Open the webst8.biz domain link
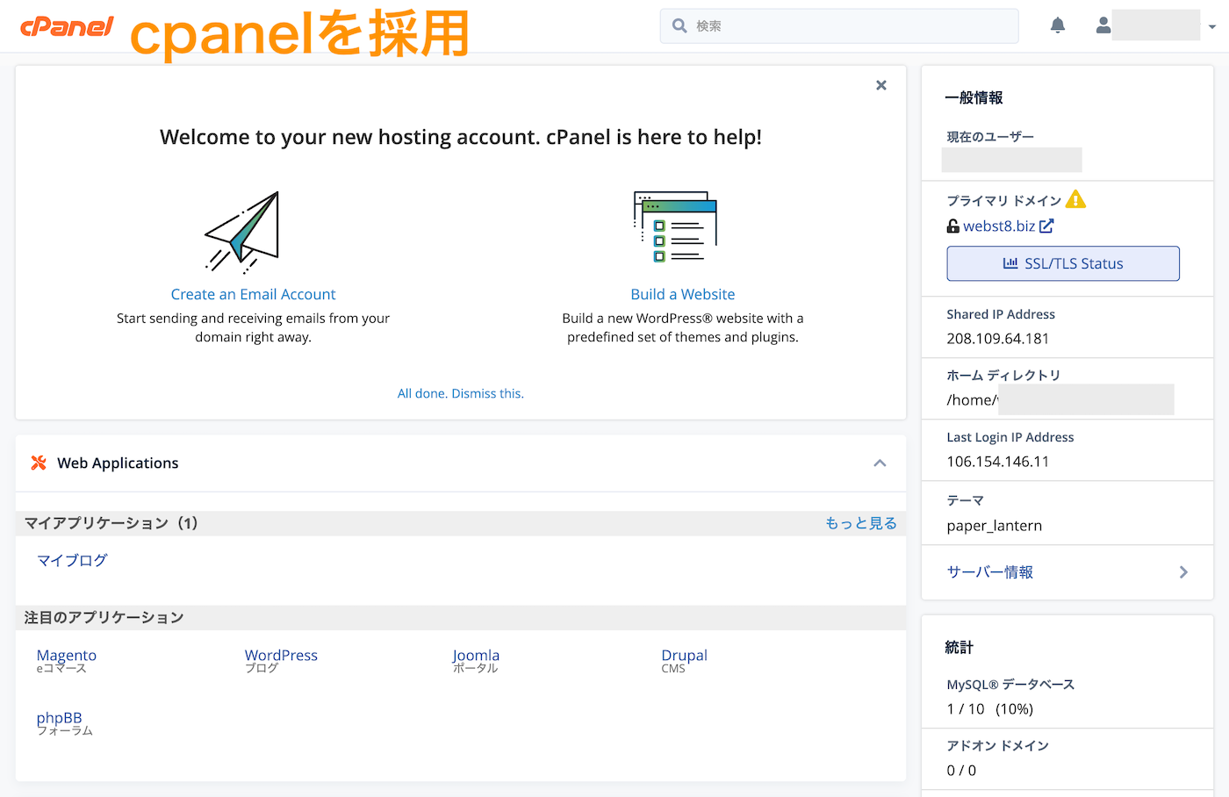Screen dimensions: 1229x797 pyautogui.click(x=999, y=226)
